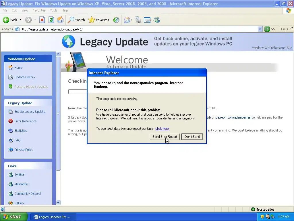Click the checking-for-updates progress bar
Viewport: 294px width, 221px height.
[x=78, y=92]
